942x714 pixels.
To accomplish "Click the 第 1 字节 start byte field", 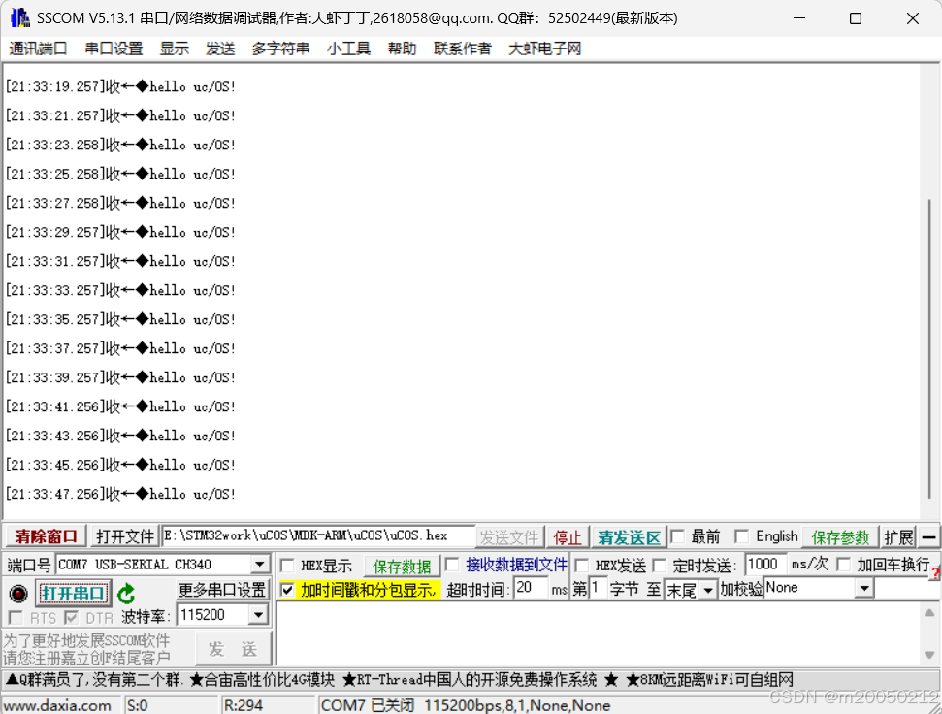I will point(598,588).
